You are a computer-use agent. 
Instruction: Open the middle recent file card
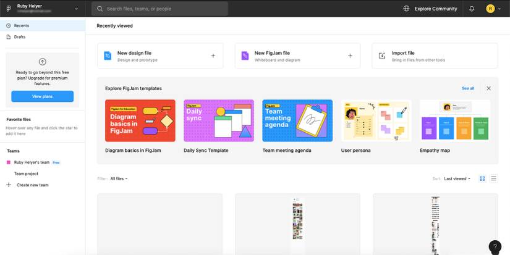point(297,224)
